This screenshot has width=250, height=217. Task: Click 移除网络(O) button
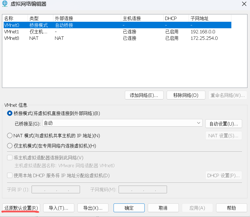186,95
